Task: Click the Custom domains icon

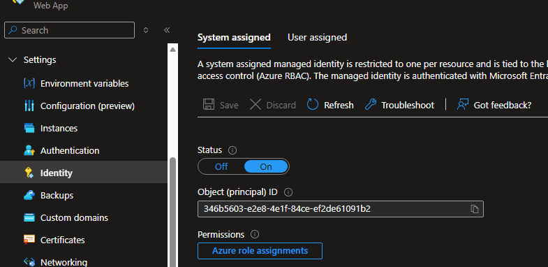Action: 29,217
